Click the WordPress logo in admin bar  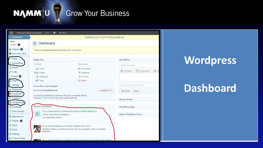(x=11, y=33)
